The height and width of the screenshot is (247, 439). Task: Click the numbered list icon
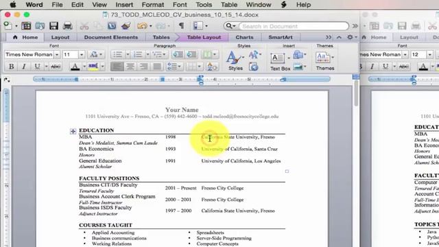(x=138, y=54)
